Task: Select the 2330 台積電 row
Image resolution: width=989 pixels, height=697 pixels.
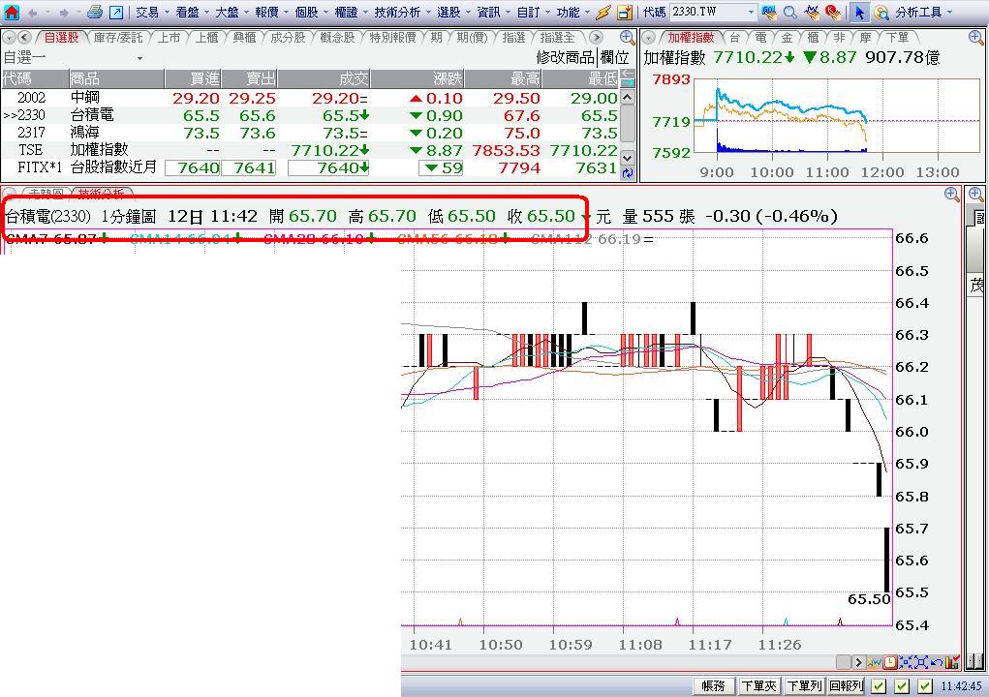Action: [310, 115]
